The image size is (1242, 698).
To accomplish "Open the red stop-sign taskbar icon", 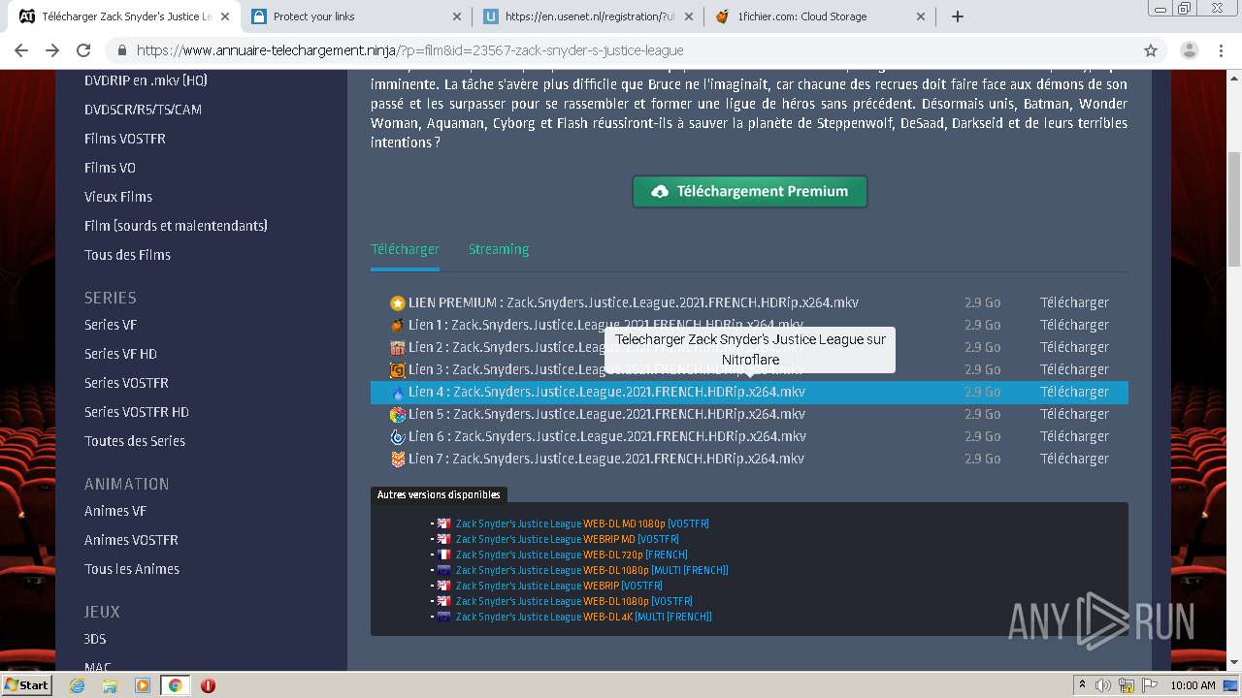I will click(208, 685).
